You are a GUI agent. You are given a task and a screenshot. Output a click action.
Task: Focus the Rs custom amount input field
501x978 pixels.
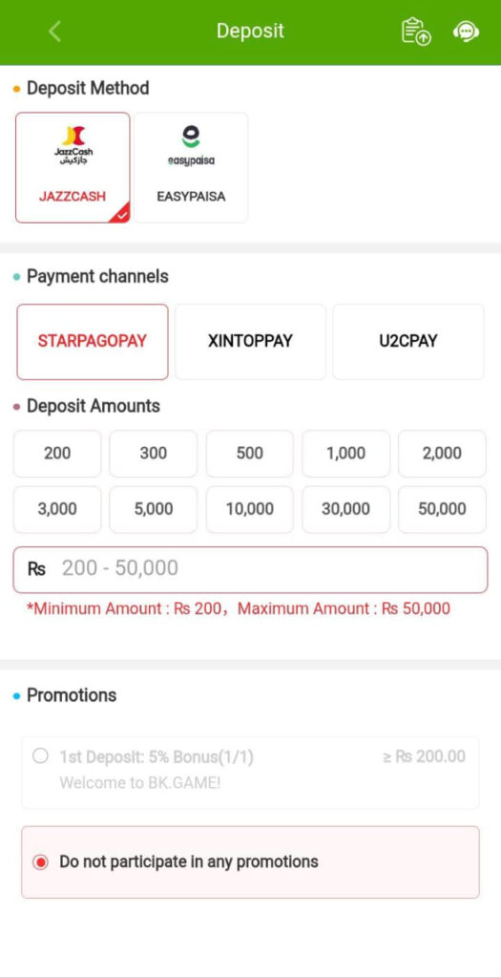point(250,569)
